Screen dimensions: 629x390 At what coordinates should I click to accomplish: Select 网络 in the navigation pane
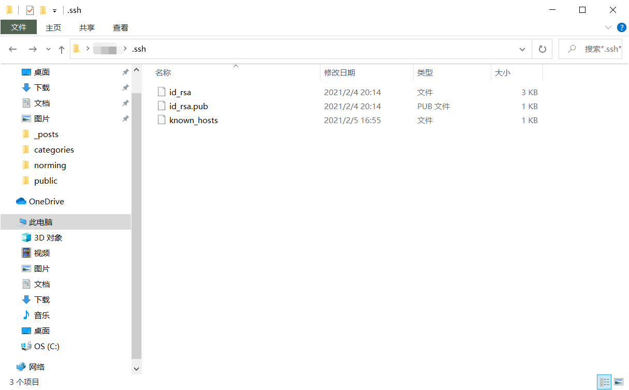coord(37,367)
